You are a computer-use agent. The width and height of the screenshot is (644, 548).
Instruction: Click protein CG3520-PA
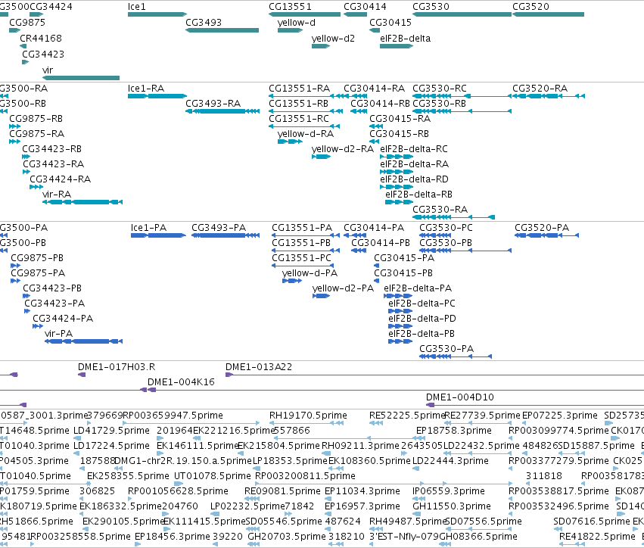pyautogui.click(x=542, y=228)
